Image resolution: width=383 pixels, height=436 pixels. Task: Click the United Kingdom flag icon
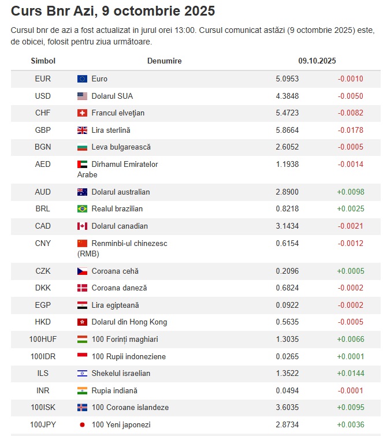82,131
